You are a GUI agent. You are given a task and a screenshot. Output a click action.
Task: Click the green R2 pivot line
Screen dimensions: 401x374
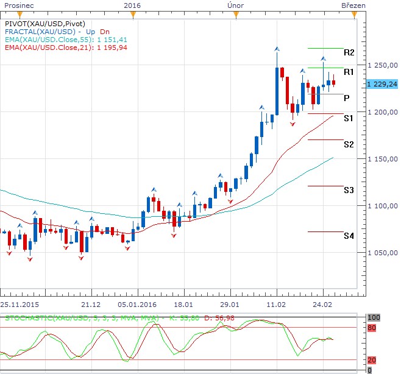[325, 48]
